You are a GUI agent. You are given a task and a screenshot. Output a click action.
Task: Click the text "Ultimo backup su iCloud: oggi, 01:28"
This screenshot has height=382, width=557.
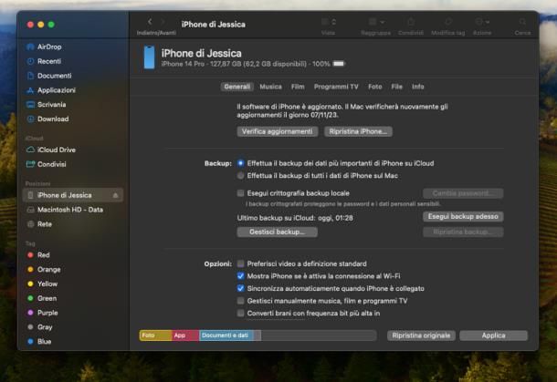click(295, 218)
